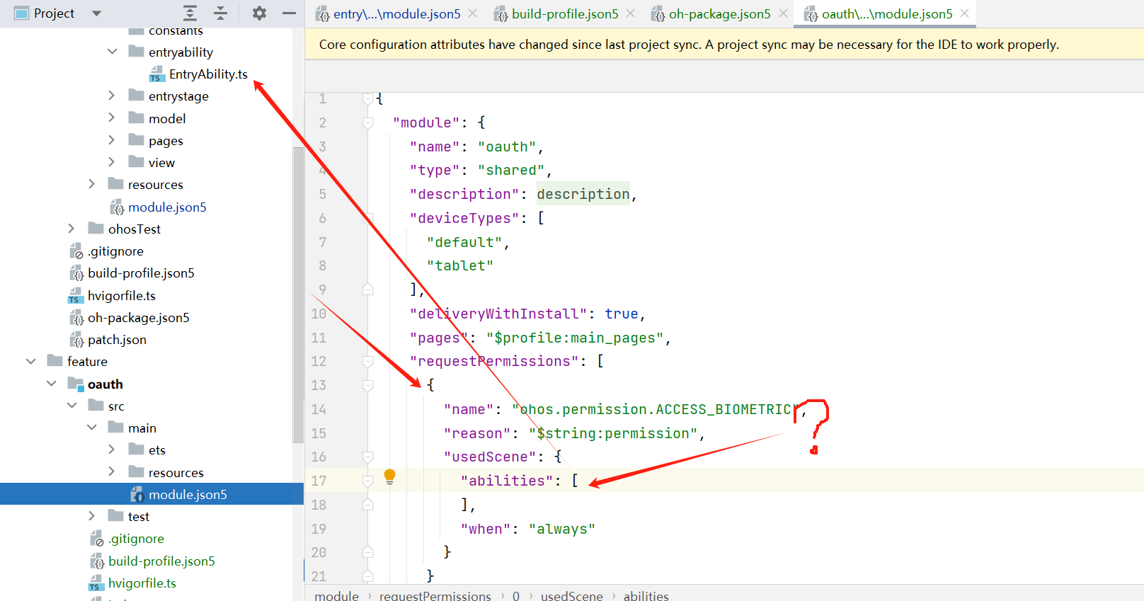Click the entryability folder icon
The width and height of the screenshot is (1144, 601).
(x=137, y=51)
